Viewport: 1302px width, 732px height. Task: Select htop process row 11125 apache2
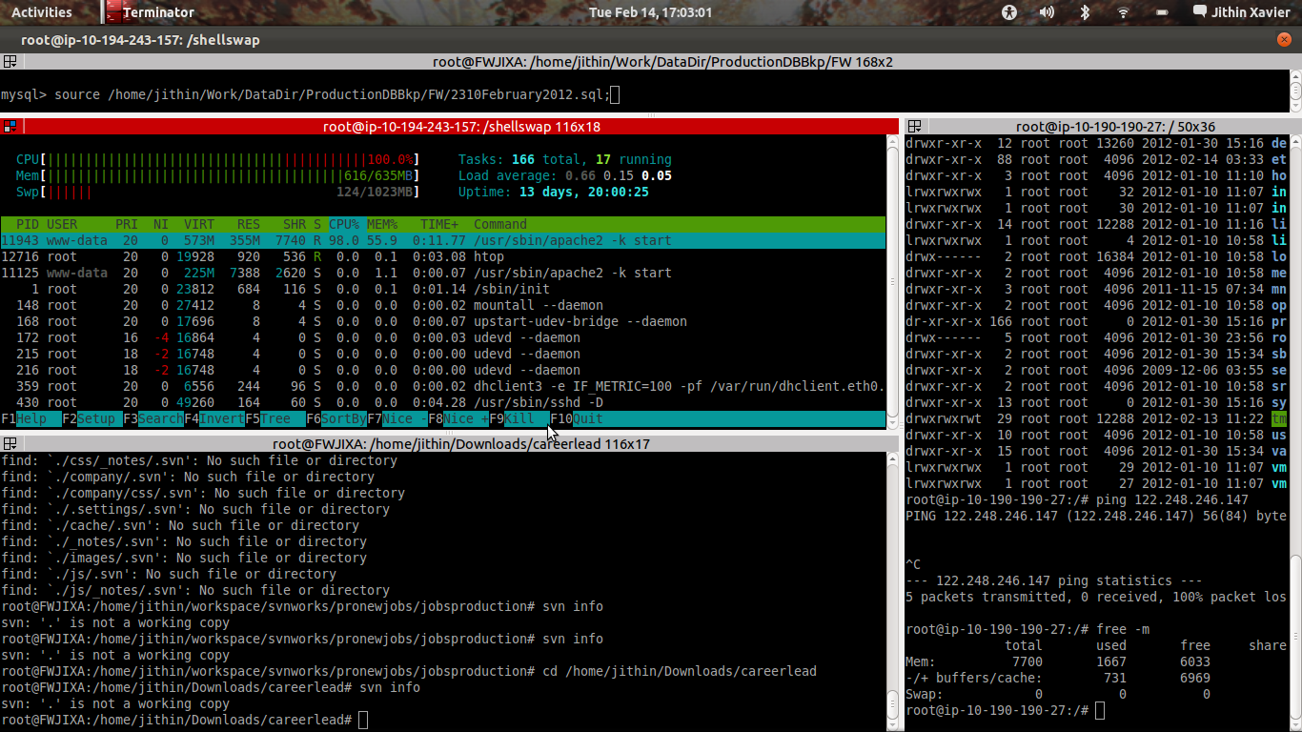(x=443, y=273)
